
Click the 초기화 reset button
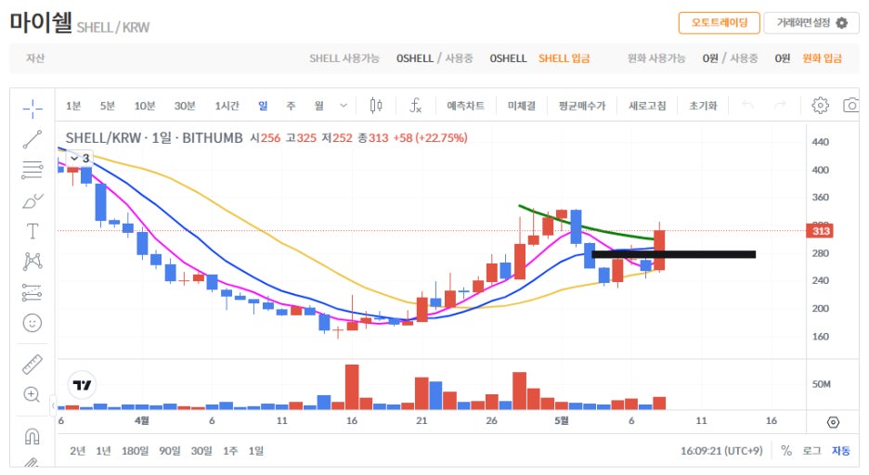703,105
